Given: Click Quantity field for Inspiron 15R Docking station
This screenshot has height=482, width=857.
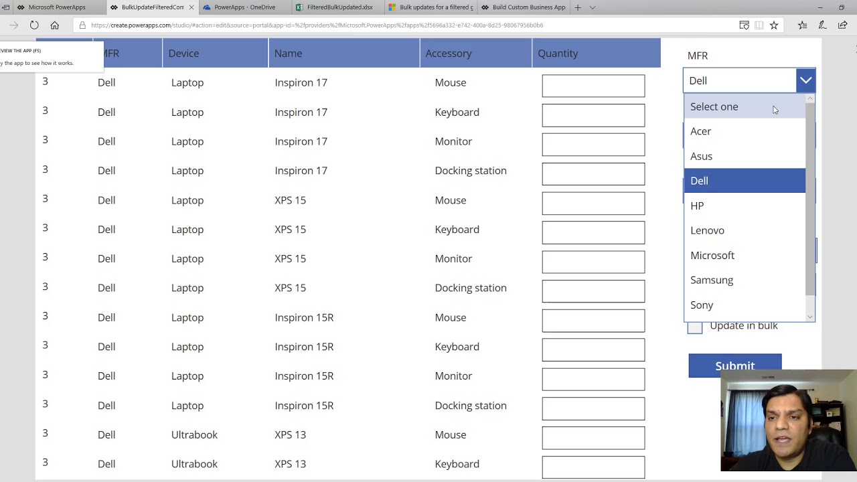Looking at the screenshot, I should click(x=593, y=408).
